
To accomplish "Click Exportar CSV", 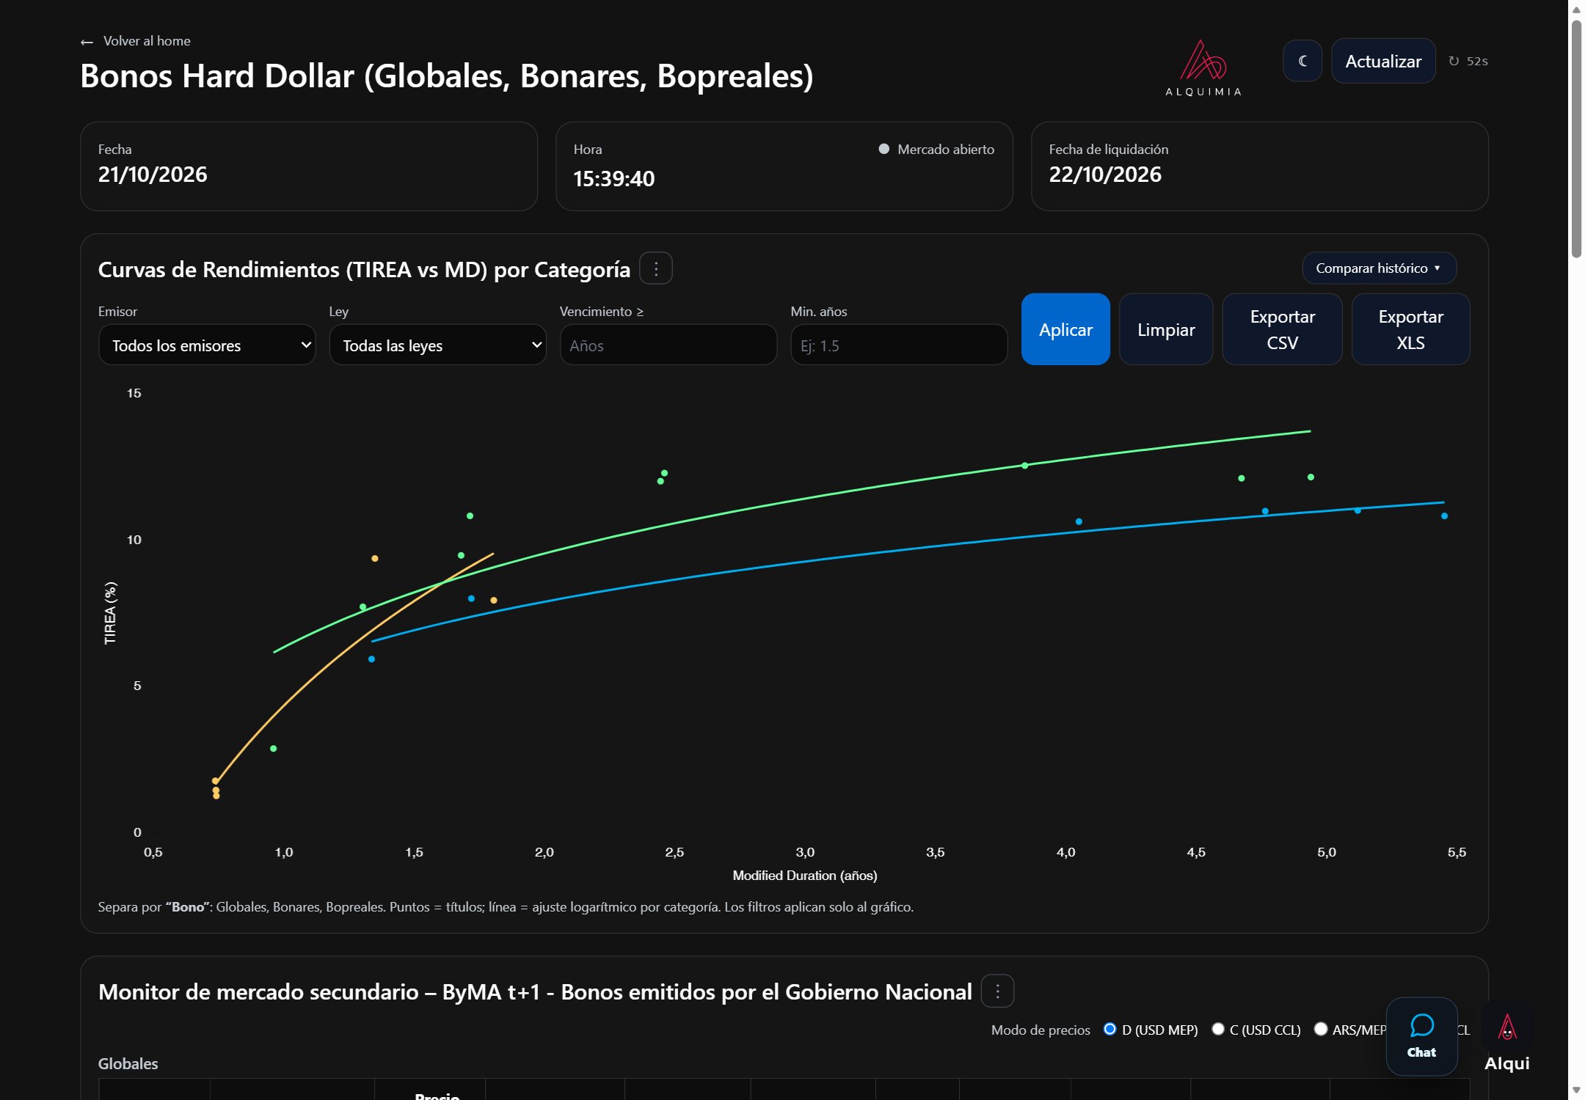I will (1282, 329).
